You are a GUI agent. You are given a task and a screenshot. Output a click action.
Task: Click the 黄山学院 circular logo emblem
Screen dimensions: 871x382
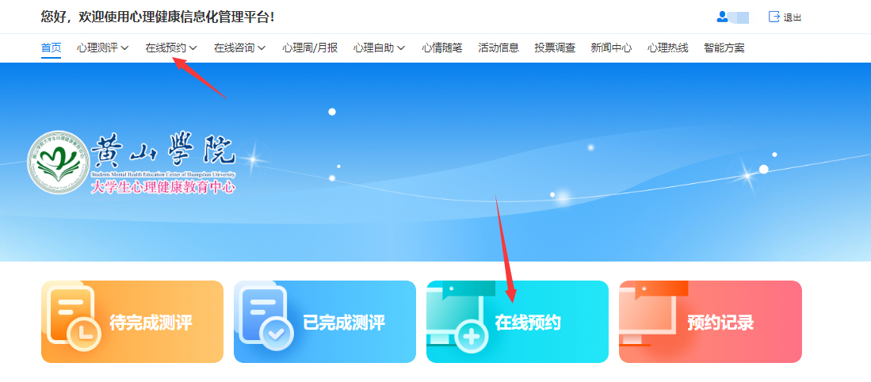(58, 162)
